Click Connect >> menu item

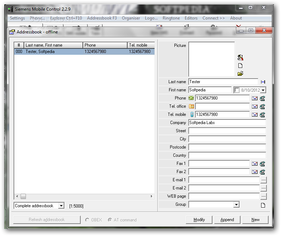coord(214,18)
